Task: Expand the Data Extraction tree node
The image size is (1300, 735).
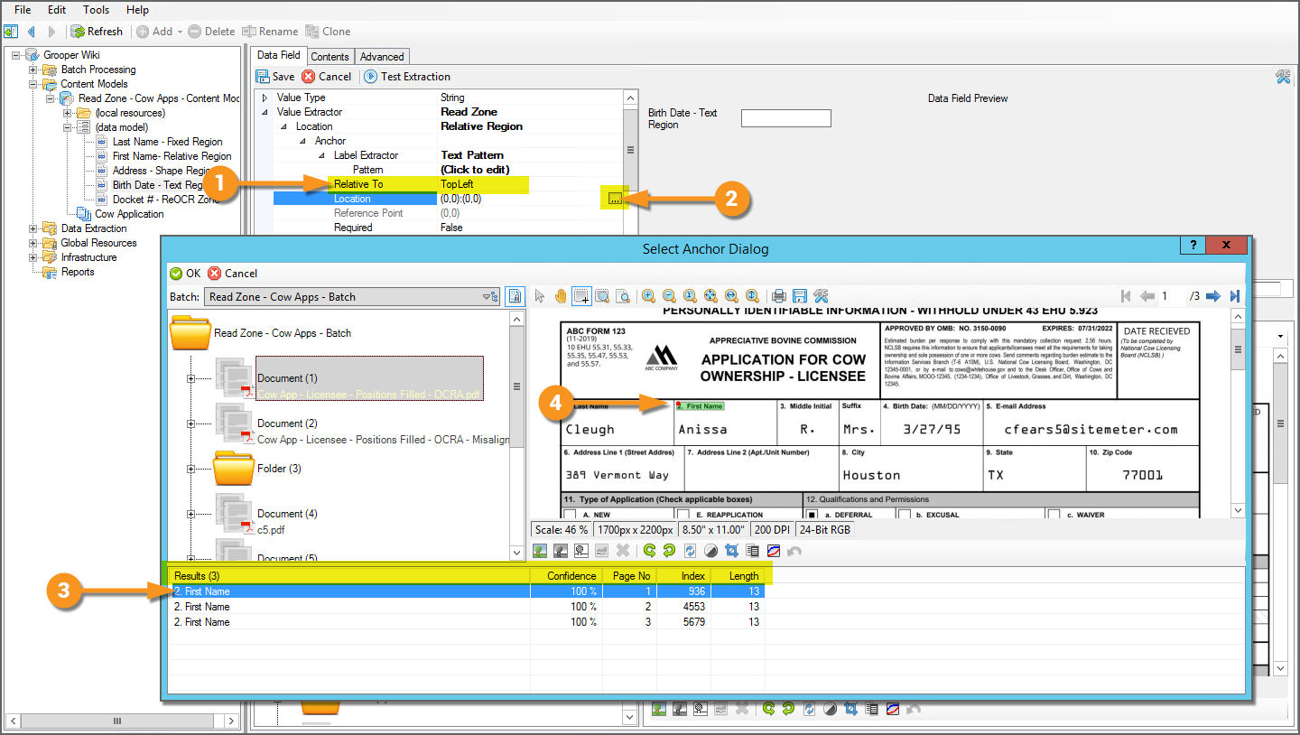Action: 33,228
